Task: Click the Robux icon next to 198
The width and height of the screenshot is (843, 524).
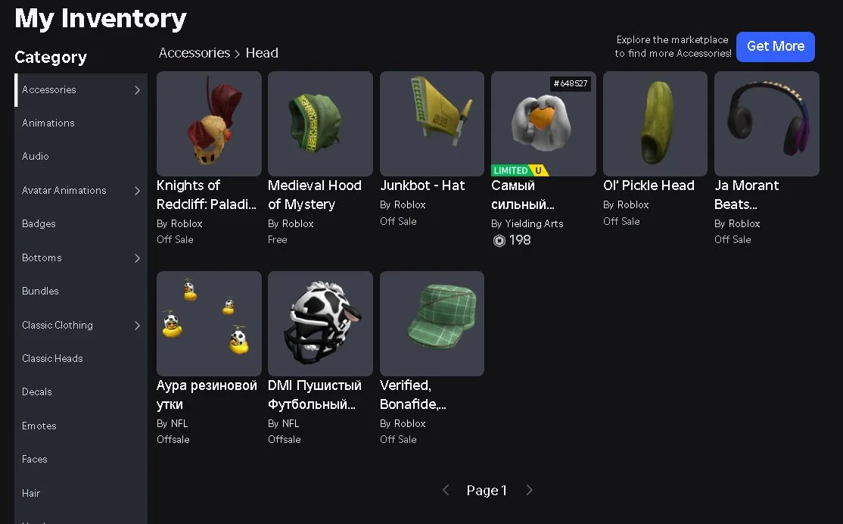Action: 499,241
